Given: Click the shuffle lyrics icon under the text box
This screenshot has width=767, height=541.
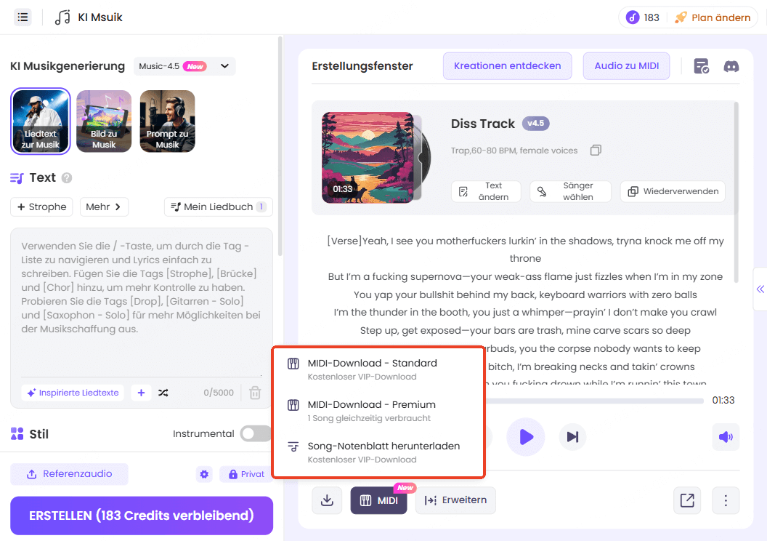Looking at the screenshot, I should coord(162,393).
